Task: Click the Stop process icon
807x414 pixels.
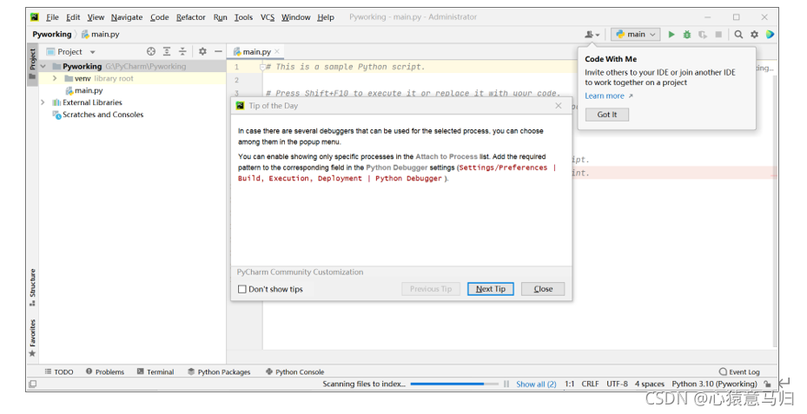Action: coord(718,35)
